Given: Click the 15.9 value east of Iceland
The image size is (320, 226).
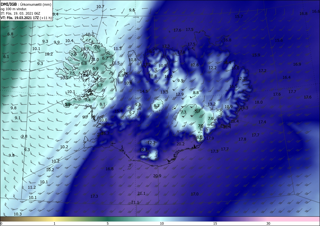Looking at the screenshot, I should 256,55.
